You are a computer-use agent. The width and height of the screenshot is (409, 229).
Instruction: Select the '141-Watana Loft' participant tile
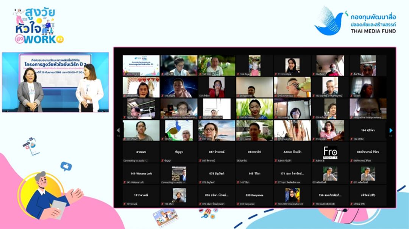[141, 174]
